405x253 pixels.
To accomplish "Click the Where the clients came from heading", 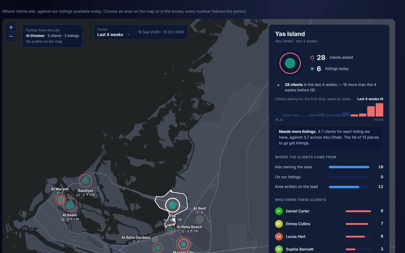I will tap(305, 157).
